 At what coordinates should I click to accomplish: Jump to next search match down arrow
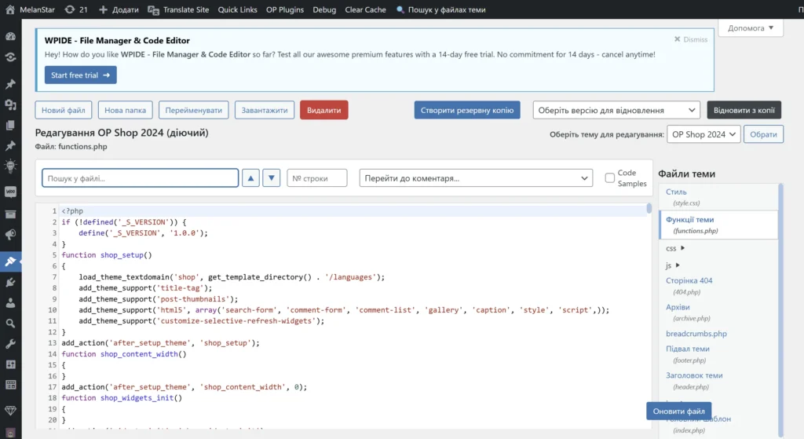(271, 178)
